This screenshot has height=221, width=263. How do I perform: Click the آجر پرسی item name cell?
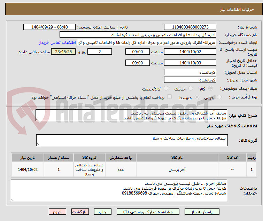177,169
